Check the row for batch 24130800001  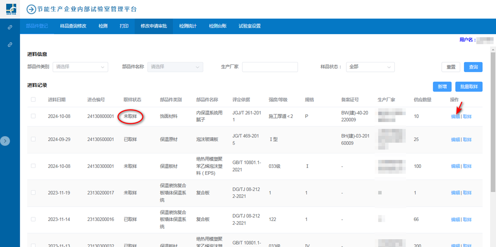[x=33, y=116]
